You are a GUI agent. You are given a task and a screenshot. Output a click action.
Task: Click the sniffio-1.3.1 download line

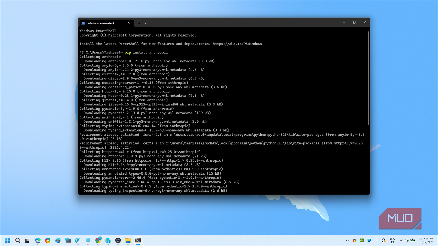click(x=145, y=122)
